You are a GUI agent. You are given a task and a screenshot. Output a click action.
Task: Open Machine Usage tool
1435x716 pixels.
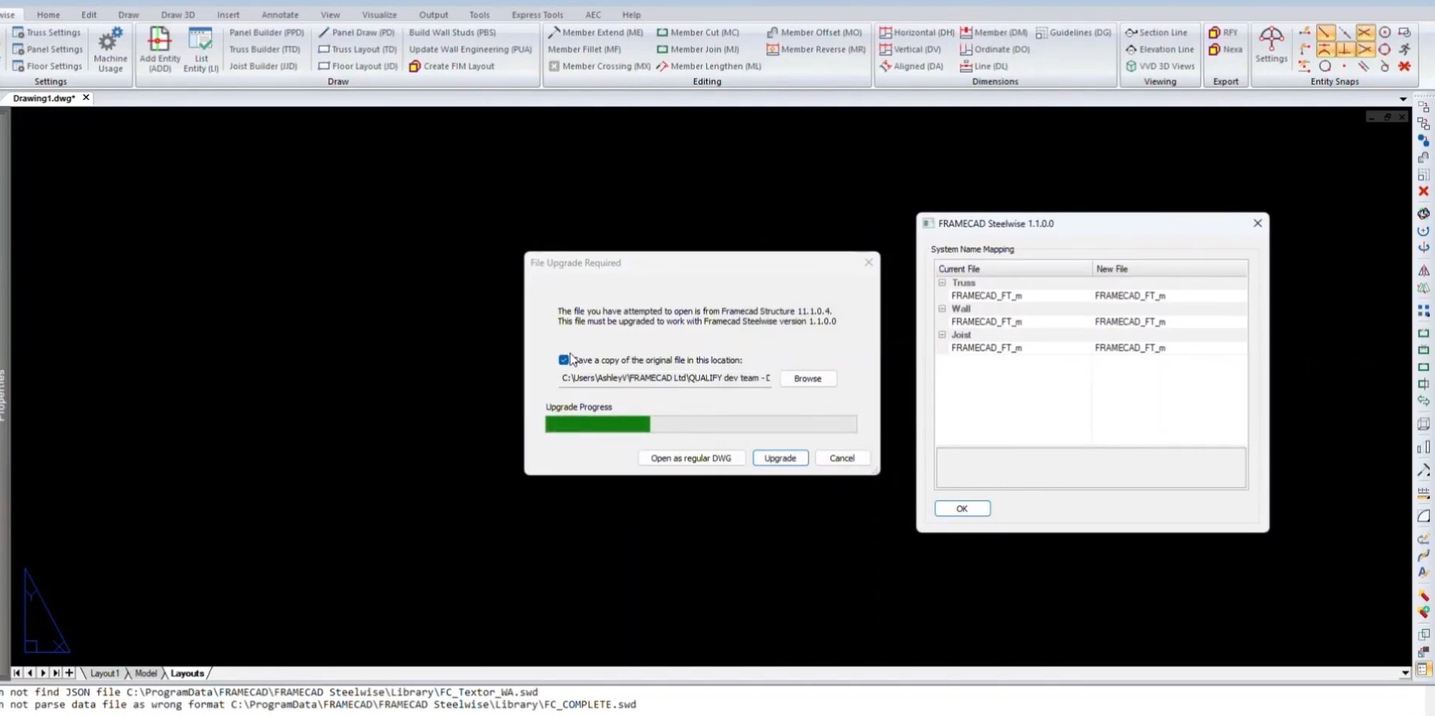click(110, 49)
